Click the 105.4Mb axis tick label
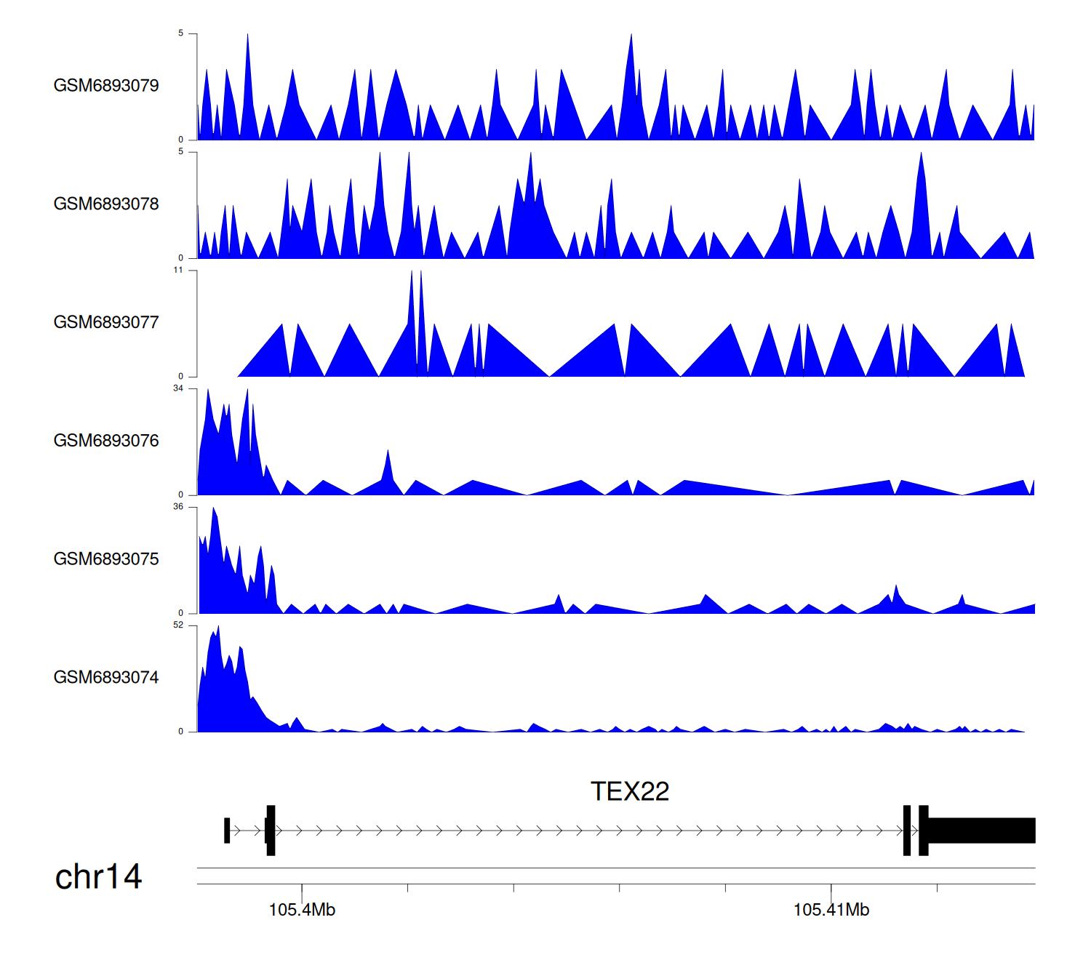Viewport: 1091px width, 960px height. pyautogui.click(x=302, y=910)
